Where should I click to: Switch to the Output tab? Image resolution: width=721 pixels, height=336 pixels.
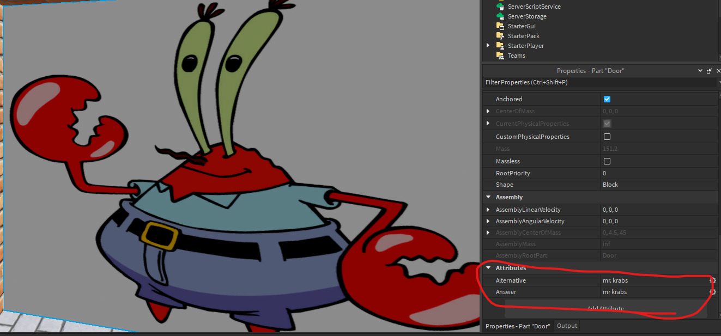[x=567, y=326]
